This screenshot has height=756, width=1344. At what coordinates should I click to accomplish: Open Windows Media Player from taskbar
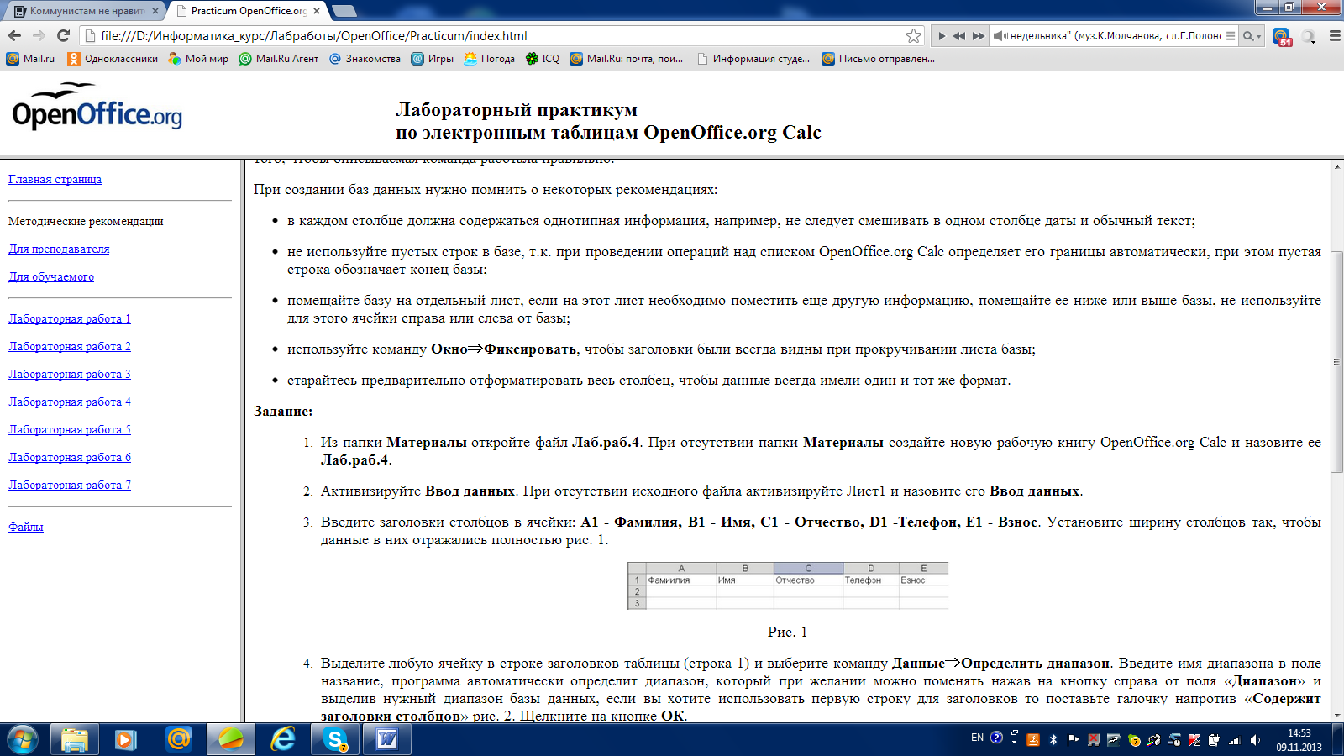point(126,739)
